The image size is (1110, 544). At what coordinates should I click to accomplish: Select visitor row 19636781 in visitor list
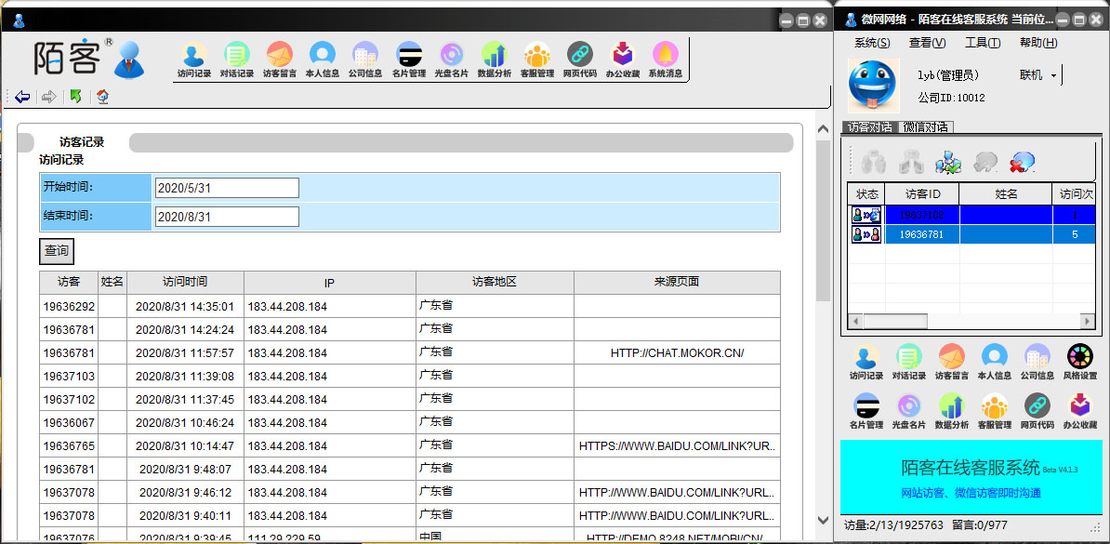[x=923, y=234]
